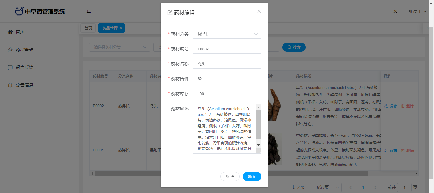The height and width of the screenshot is (193, 434).
Task: Close the 药材编辑 dialog with X
Action: click(x=259, y=11)
